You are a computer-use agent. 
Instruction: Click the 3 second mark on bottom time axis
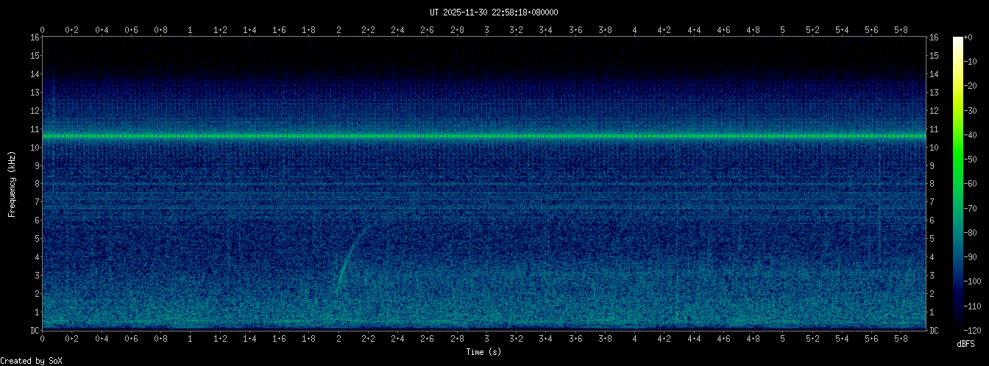click(x=486, y=340)
